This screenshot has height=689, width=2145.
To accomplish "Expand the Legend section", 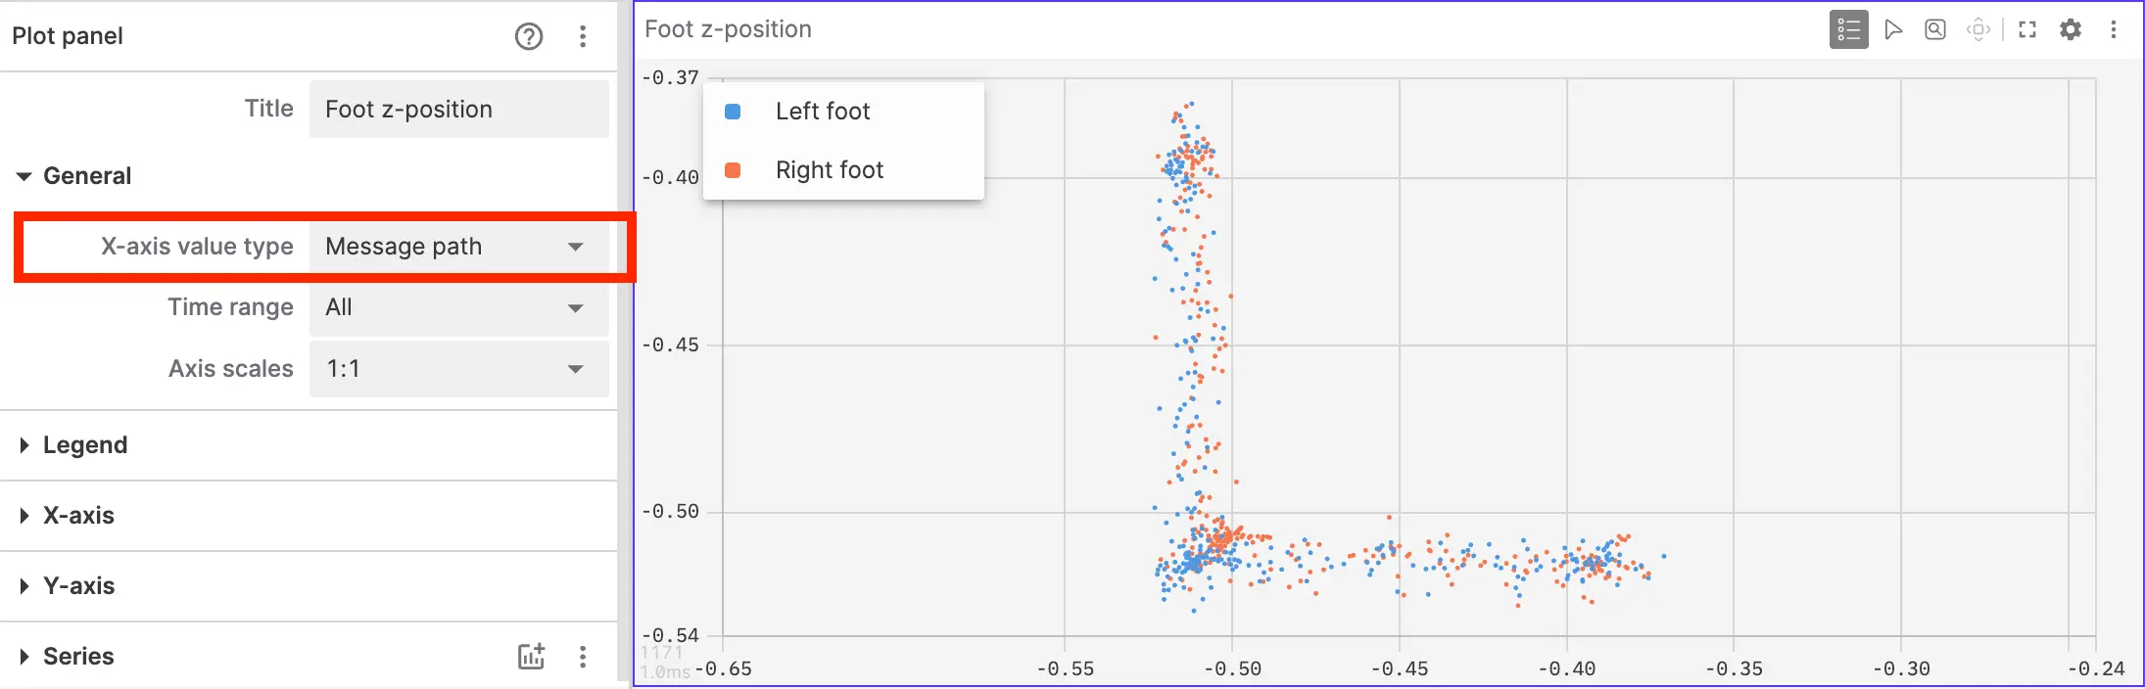I will coord(84,445).
